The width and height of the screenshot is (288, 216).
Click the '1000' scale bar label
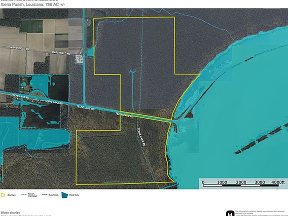coord(222,182)
